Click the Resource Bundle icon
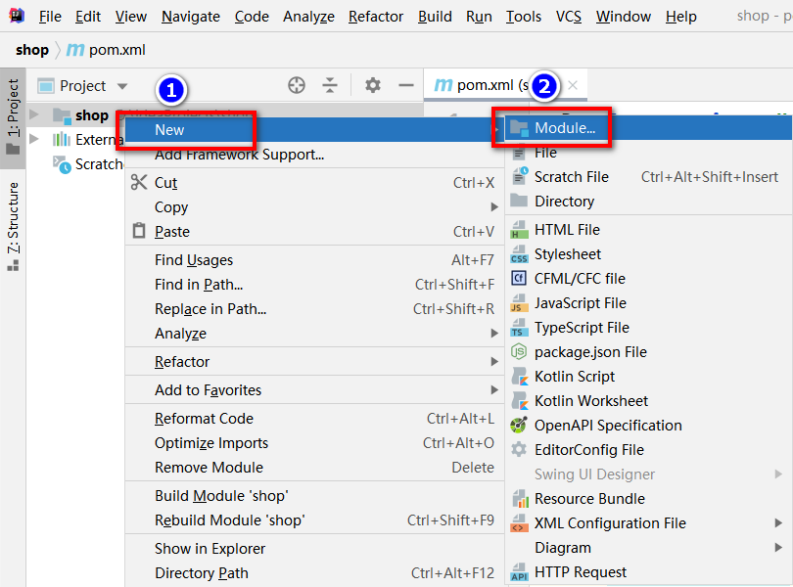This screenshot has height=587, width=793. point(520,499)
